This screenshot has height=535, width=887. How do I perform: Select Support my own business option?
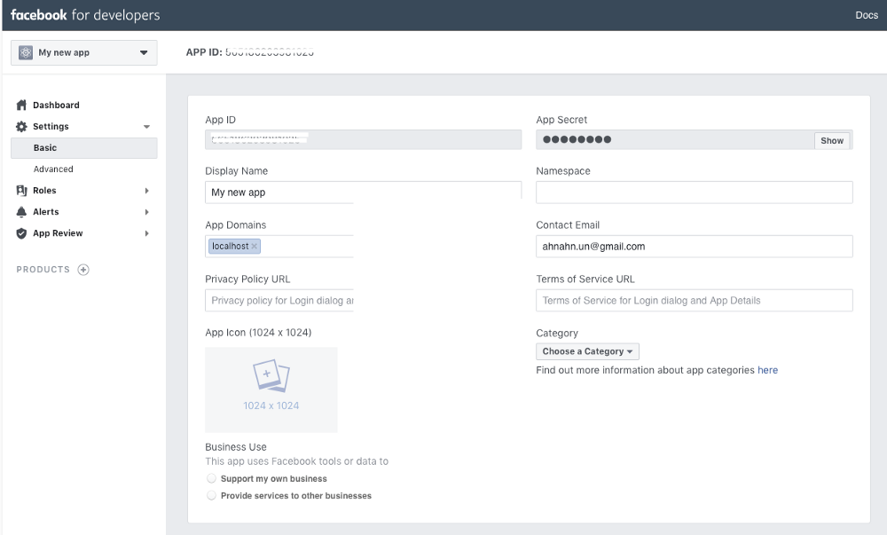(212, 478)
